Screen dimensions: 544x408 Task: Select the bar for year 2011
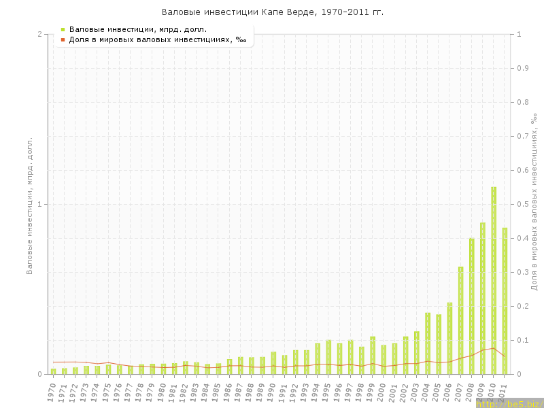point(505,301)
